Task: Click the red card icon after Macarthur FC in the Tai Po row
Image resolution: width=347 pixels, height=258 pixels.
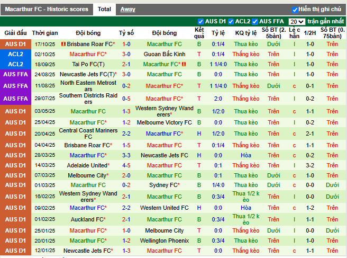Action: [185, 64]
